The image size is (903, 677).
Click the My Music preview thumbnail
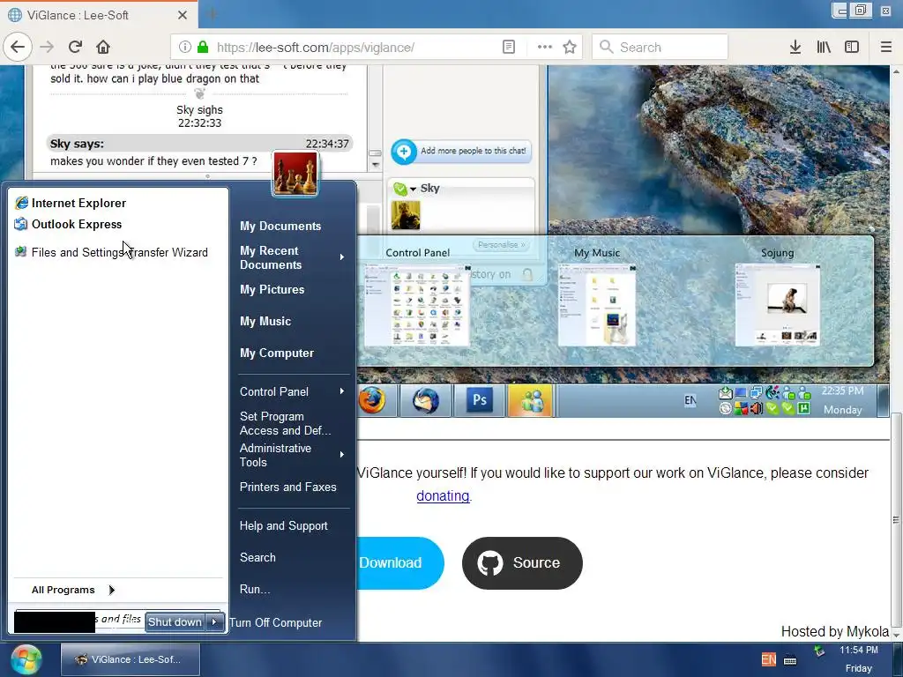pos(597,305)
